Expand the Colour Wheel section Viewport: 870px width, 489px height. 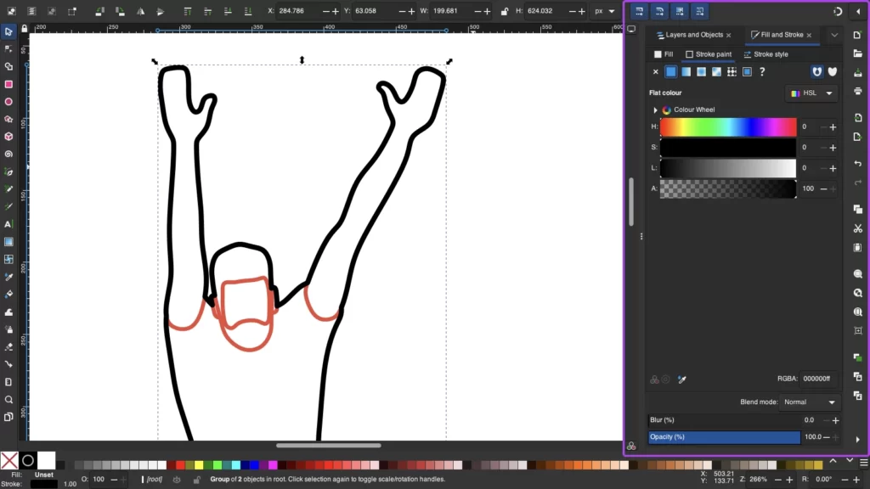click(x=655, y=110)
